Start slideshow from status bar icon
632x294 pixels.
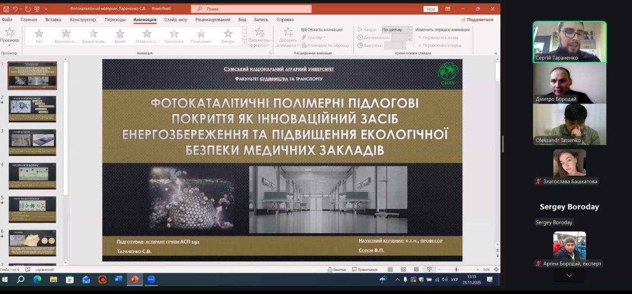429,269
